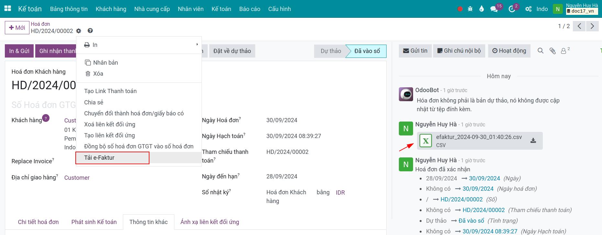The width and height of the screenshot is (602, 235).
Task: Open activities clock icon with 2 badge
Action: [512, 9]
